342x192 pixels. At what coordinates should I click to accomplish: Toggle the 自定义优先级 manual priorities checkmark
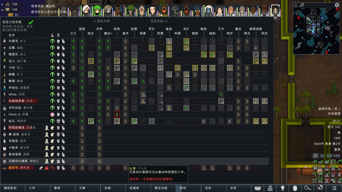point(31,22)
